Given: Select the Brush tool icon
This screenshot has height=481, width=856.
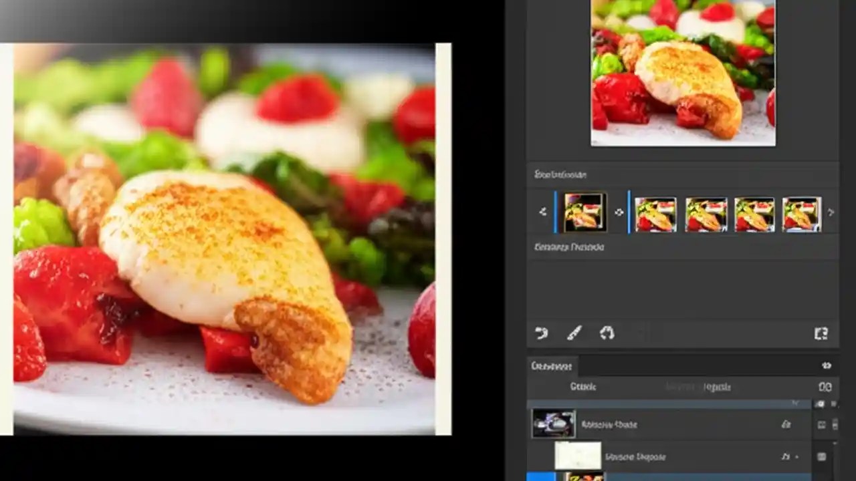Looking at the screenshot, I should pos(574,333).
